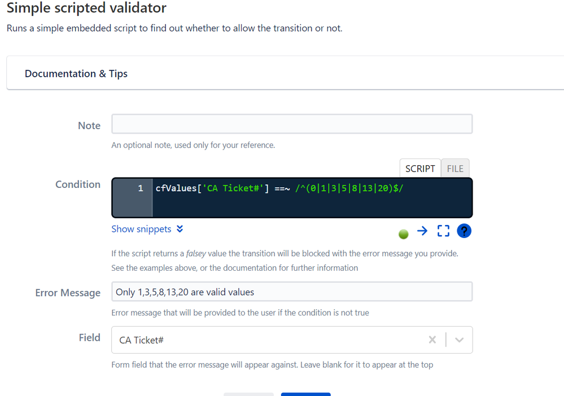Select the Error Message text box
This screenshot has width=564, height=396.
pos(291,292)
